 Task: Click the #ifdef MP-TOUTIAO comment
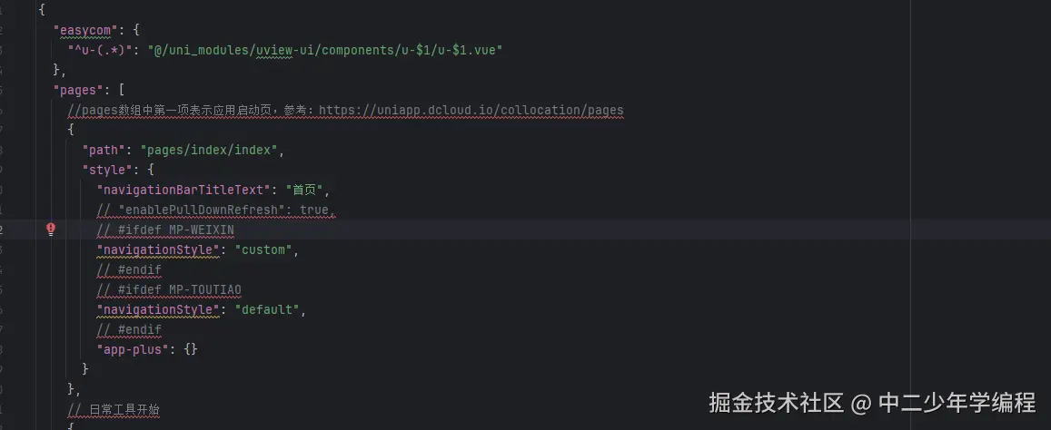tap(169, 289)
